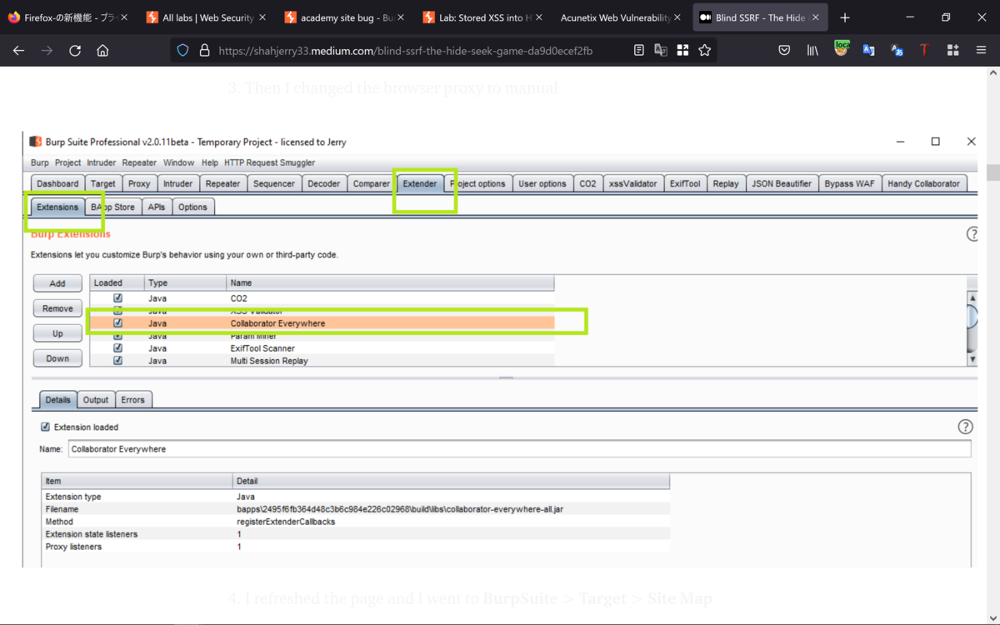The width and height of the screenshot is (1000, 625).
Task: Move extension Down in the list
Action: (57, 358)
